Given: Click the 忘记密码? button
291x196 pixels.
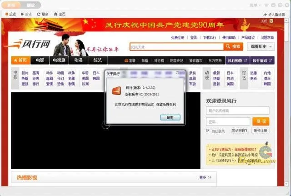Looking at the screenshot, I should click(x=240, y=131).
